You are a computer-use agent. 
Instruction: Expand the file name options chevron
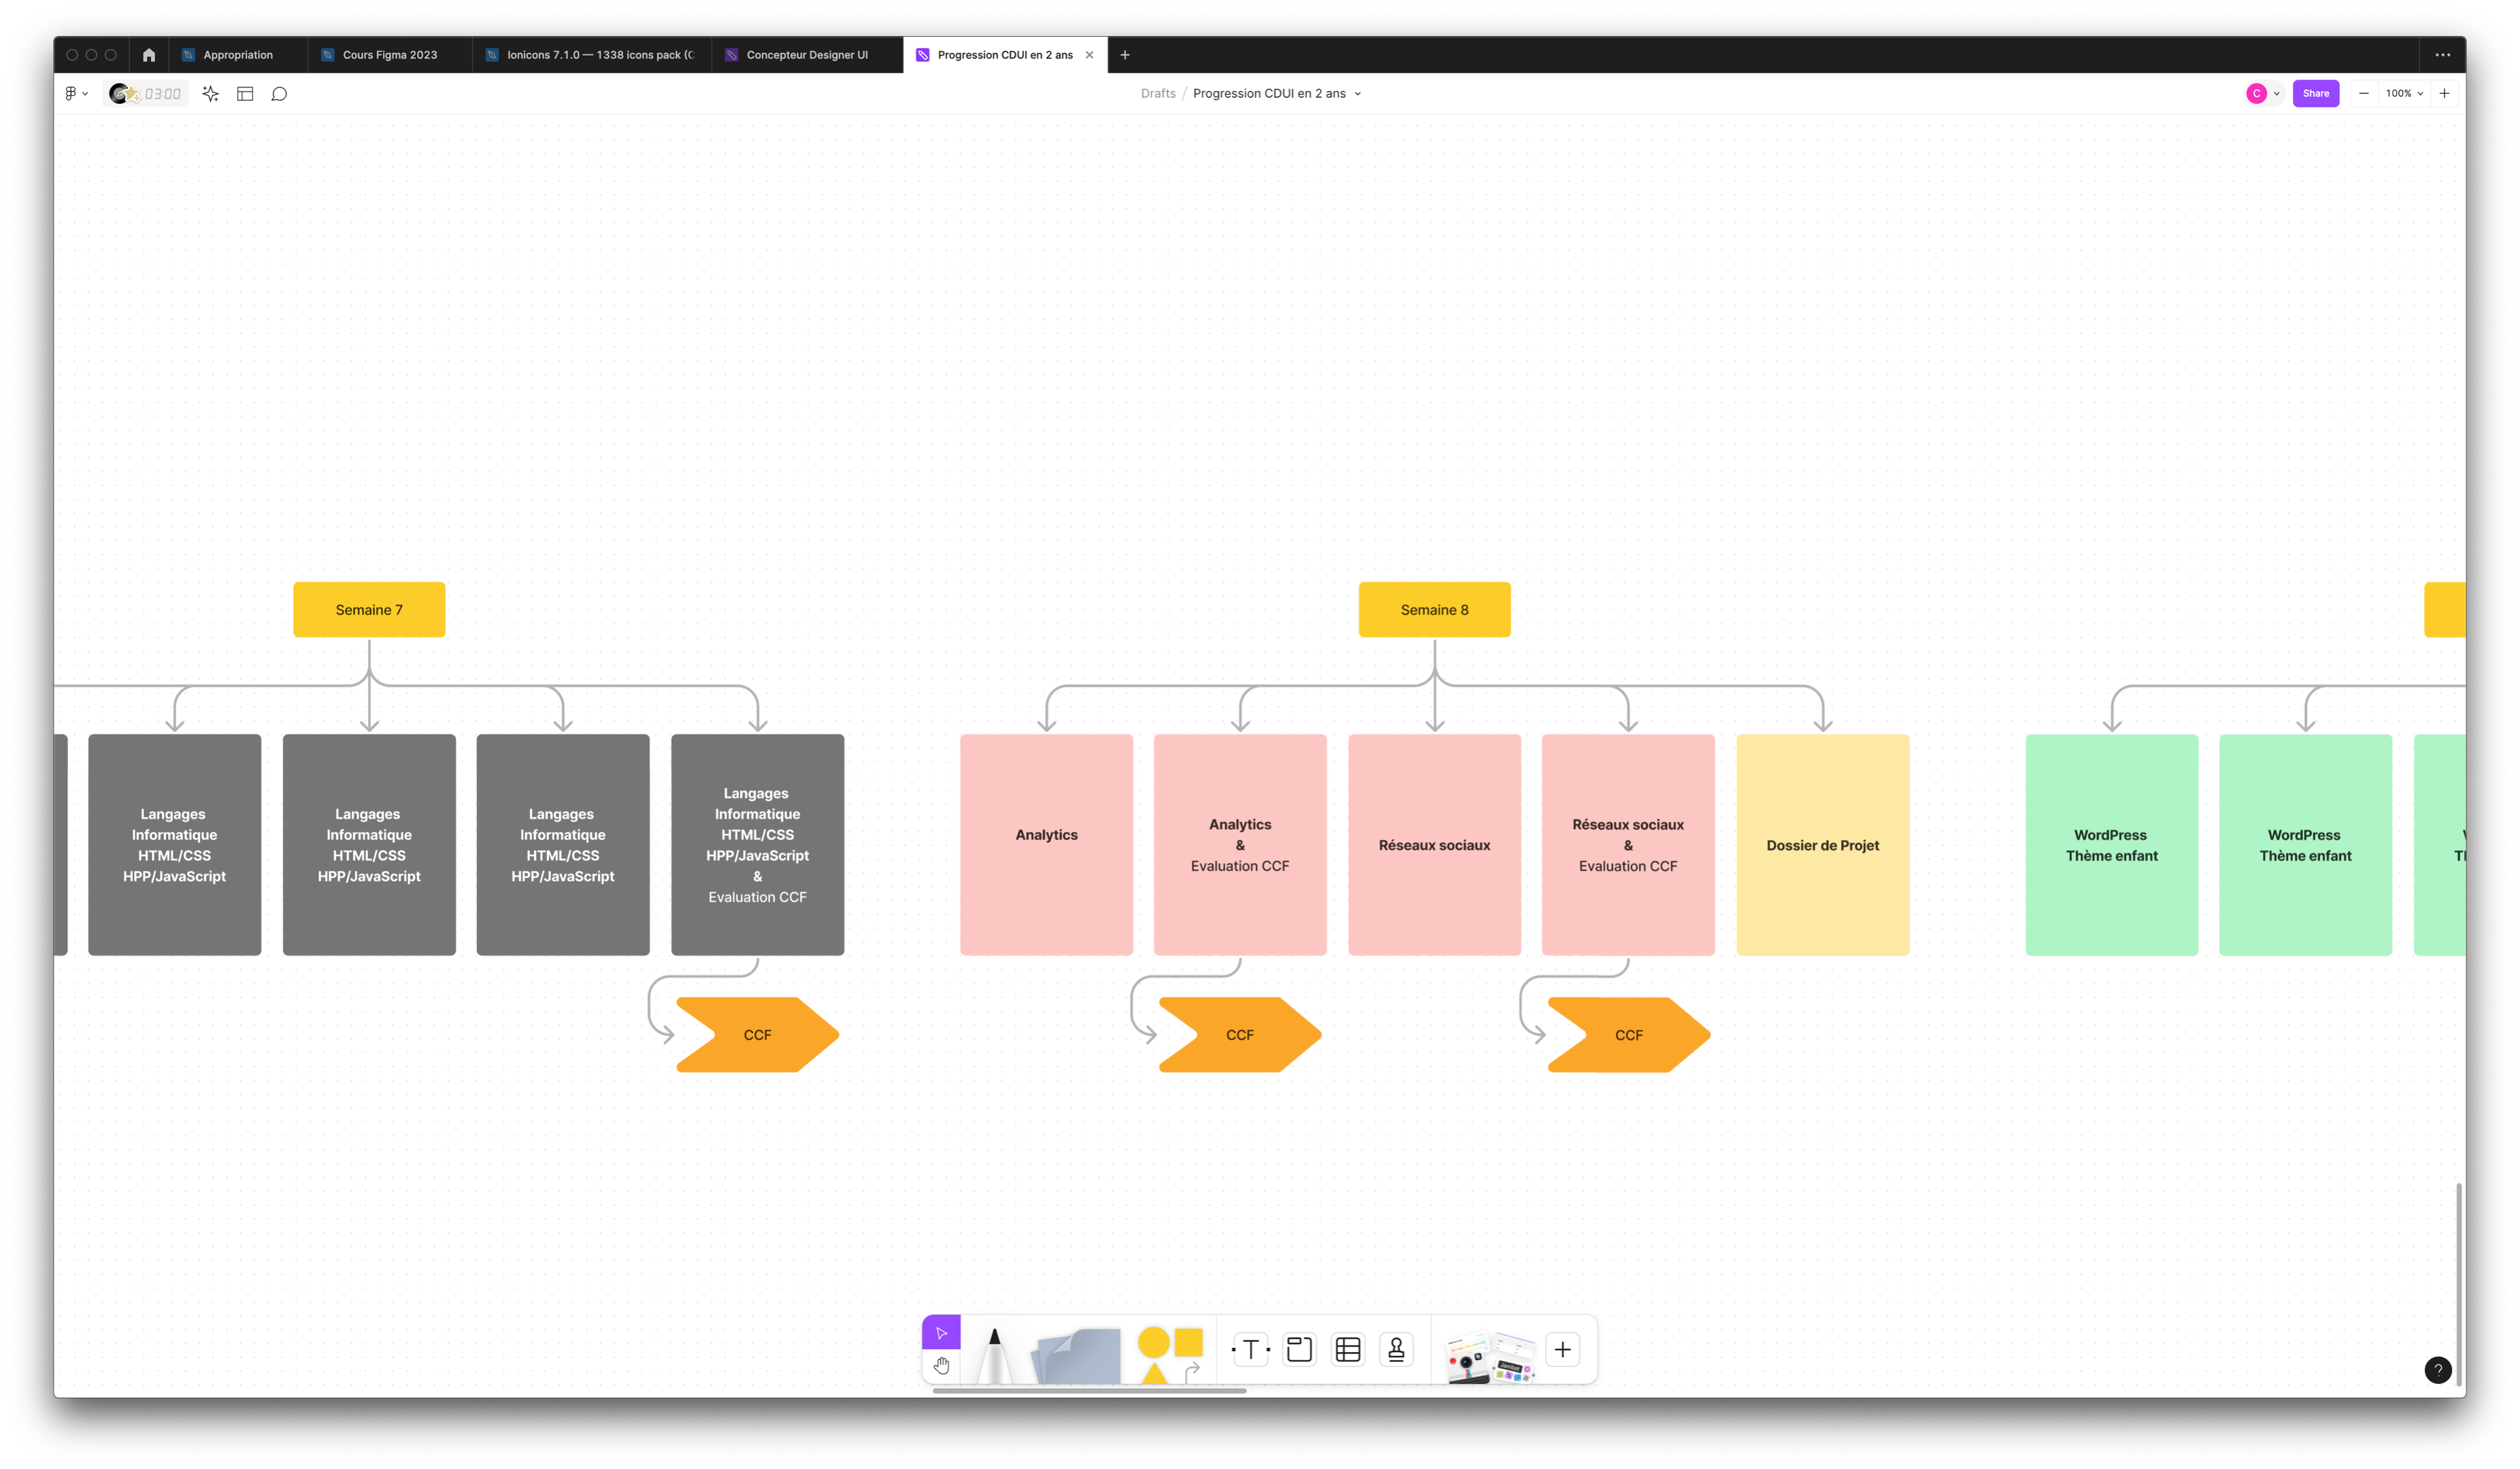point(1358,94)
